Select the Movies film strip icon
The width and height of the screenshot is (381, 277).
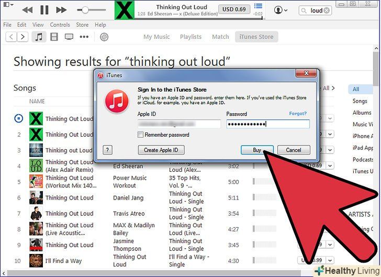54,37
